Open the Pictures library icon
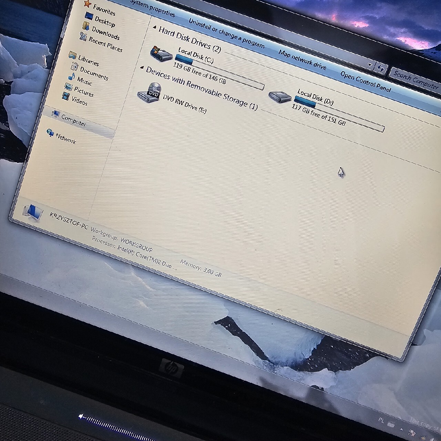 69,86
